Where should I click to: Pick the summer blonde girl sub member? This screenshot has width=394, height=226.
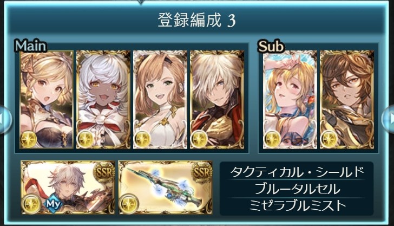[x=290, y=100]
